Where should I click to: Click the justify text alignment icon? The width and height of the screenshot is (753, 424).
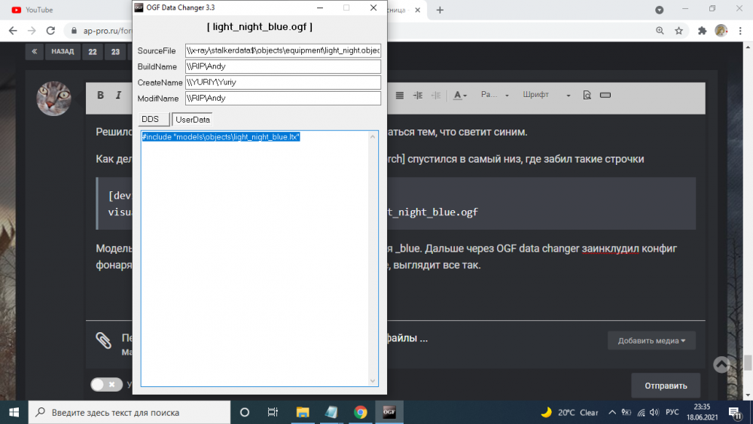(400, 96)
